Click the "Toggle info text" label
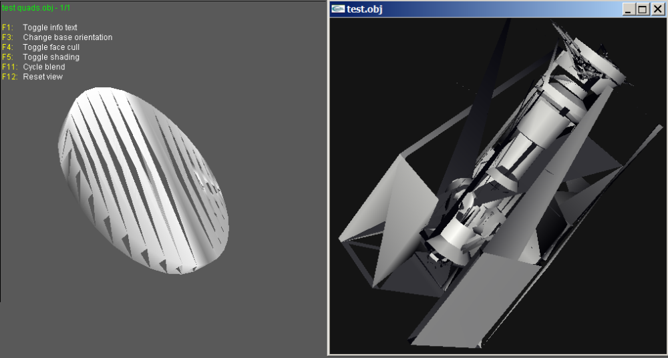Screen dimensions: 668x358 (50, 27)
